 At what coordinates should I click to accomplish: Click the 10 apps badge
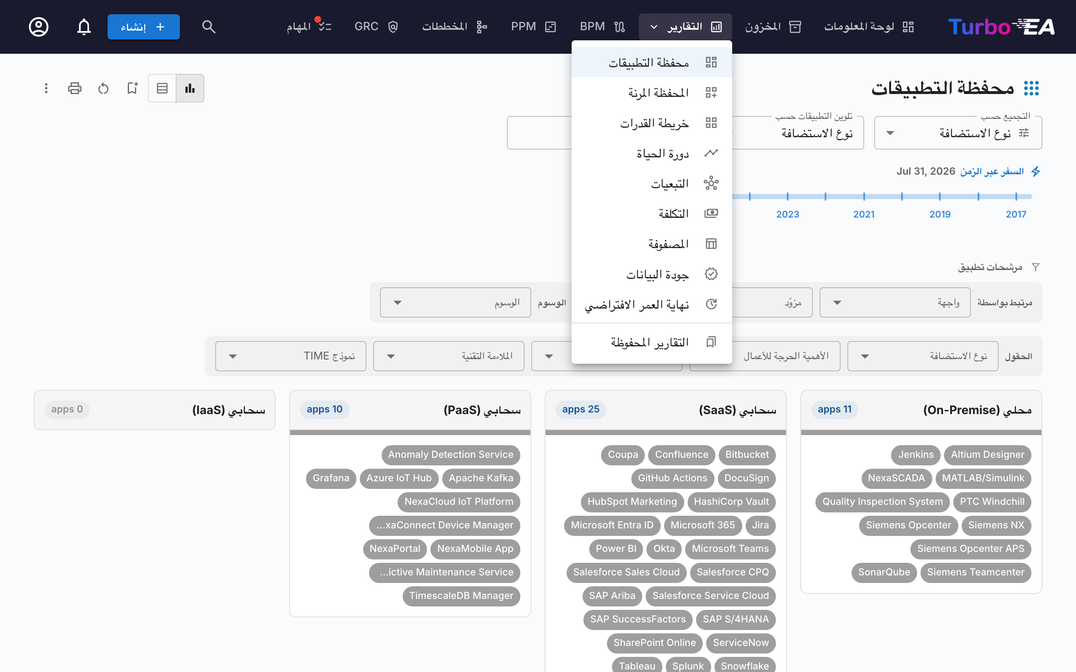(x=324, y=409)
